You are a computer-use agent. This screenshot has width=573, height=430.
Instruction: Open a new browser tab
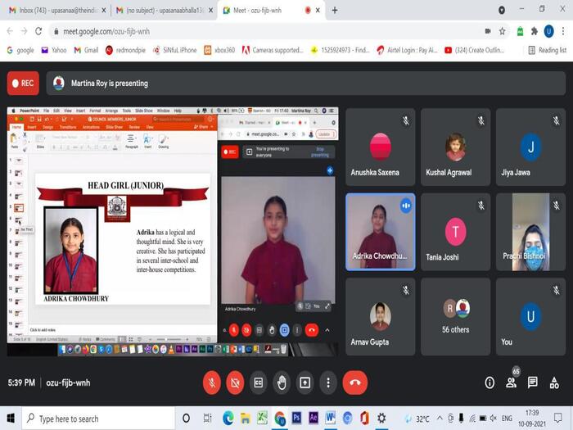point(334,11)
